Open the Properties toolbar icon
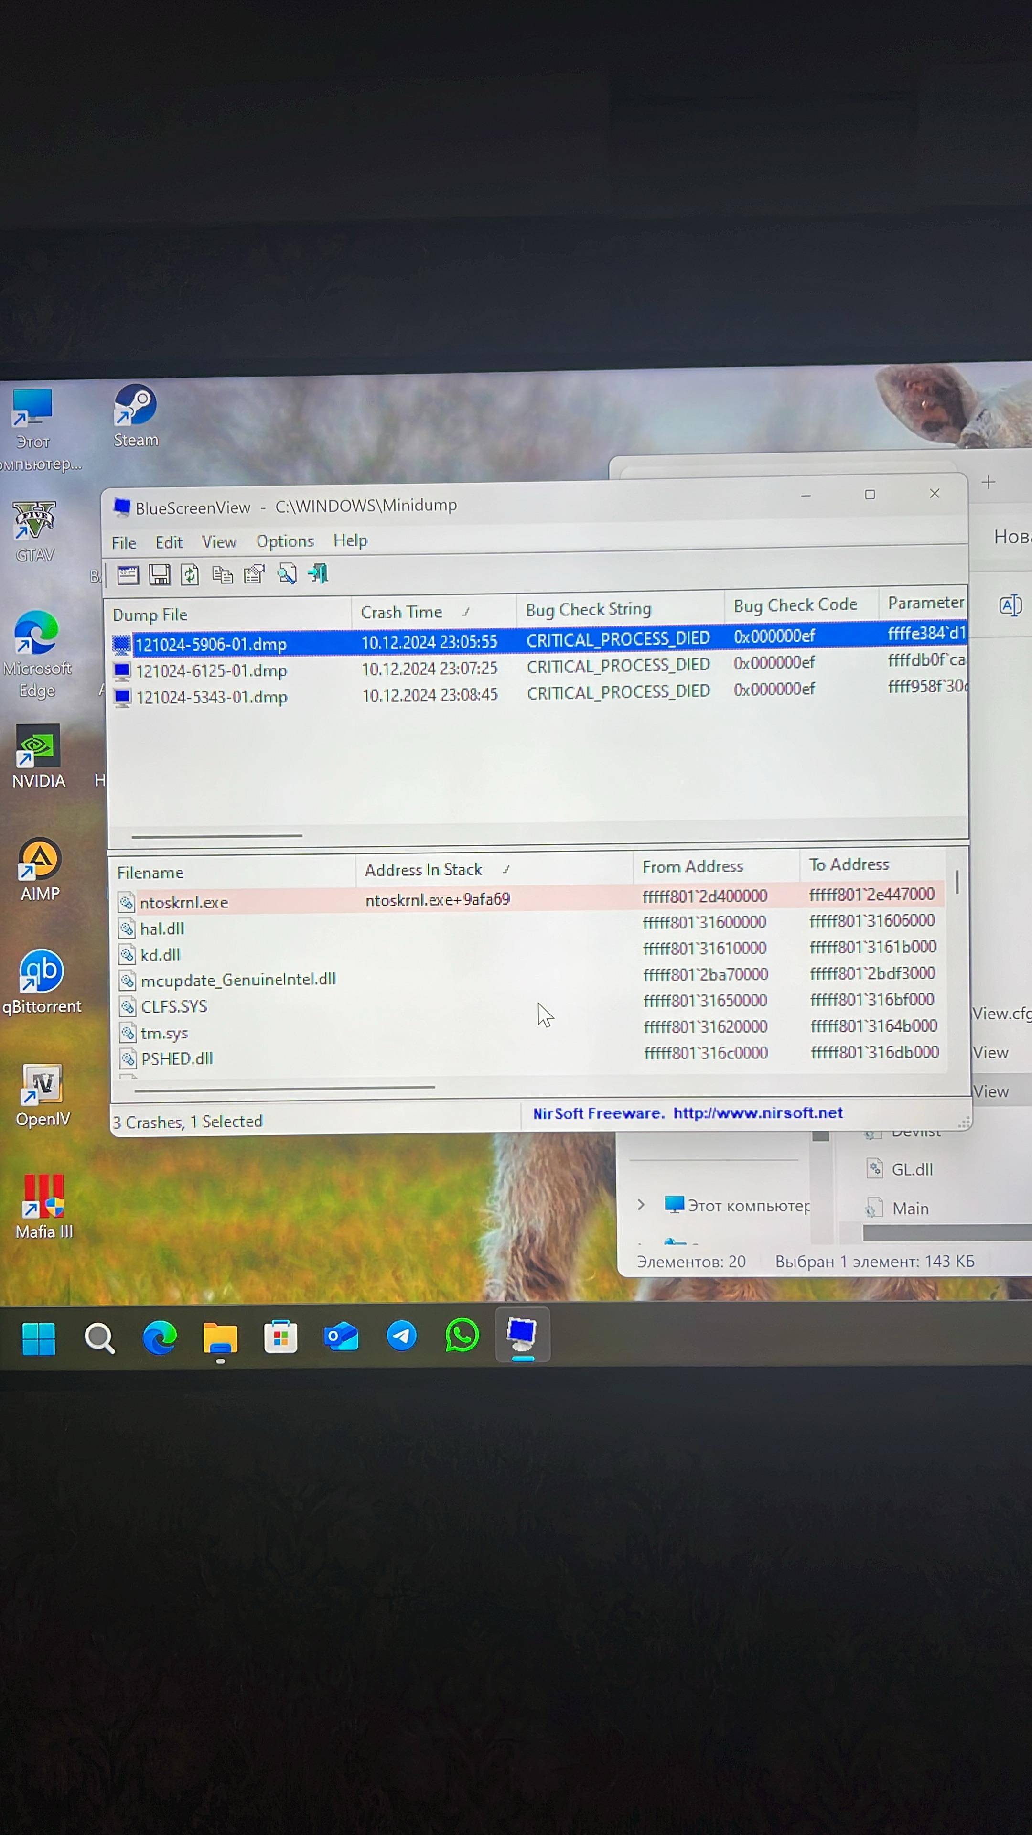 (254, 574)
